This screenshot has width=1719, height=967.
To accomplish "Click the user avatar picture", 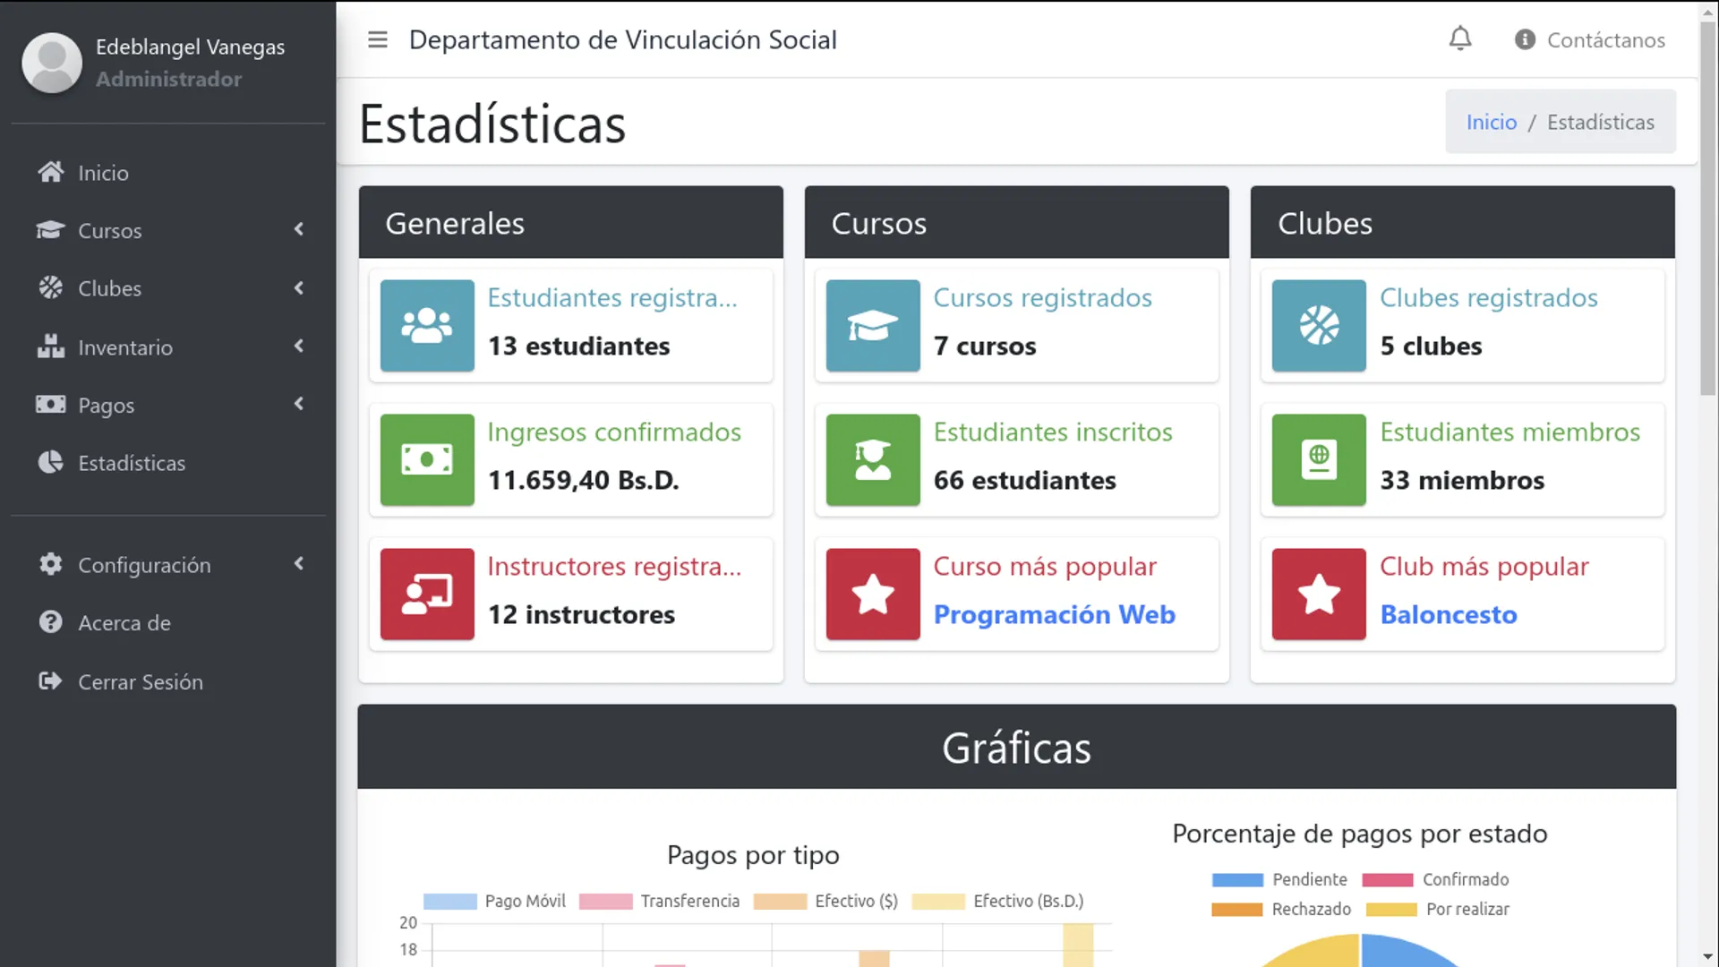I will (x=52, y=63).
